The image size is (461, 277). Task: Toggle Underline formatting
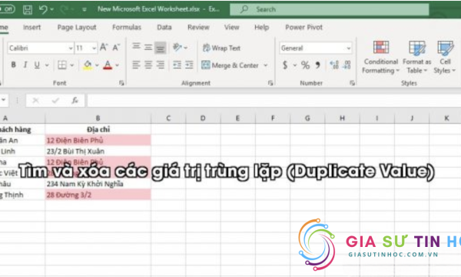tap(37, 65)
